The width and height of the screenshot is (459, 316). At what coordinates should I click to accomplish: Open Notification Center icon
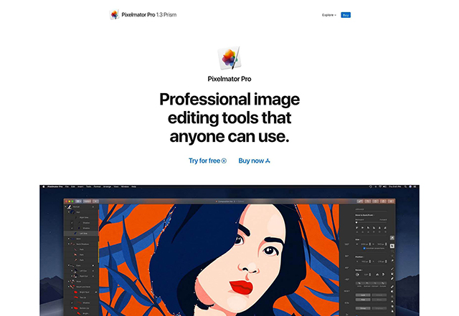415,186
